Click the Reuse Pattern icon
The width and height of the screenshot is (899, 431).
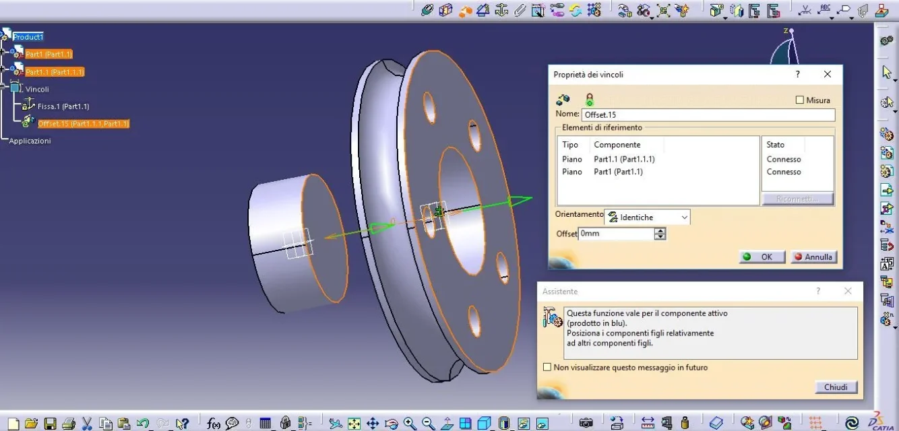(x=594, y=10)
